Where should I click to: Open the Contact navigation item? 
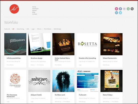pyautogui.click(x=34, y=14)
